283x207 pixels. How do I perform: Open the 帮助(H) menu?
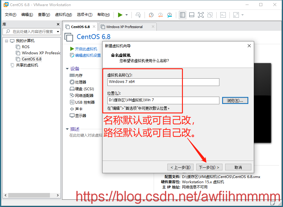tap(103, 15)
